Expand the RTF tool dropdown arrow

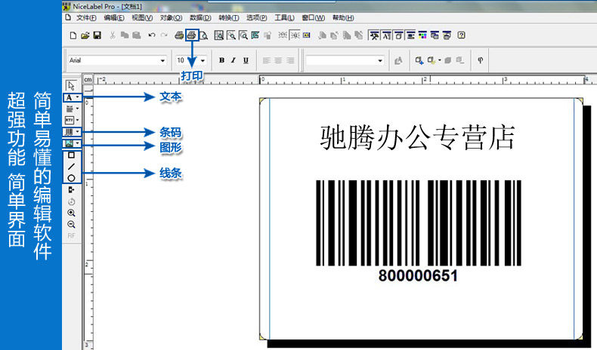[78, 120]
